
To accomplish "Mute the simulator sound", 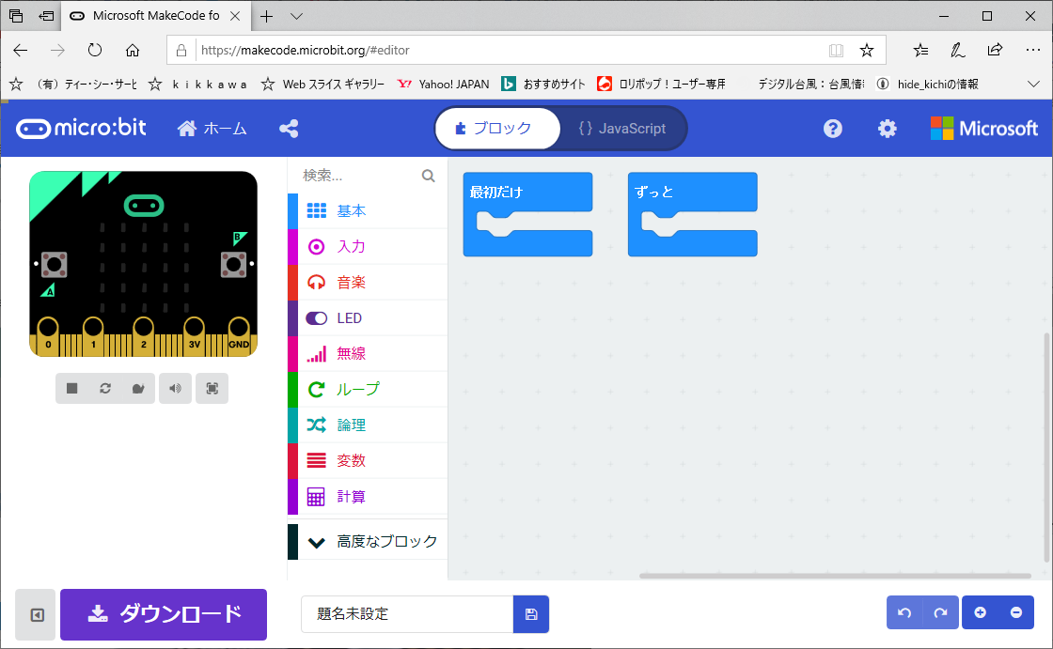I will click(x=175, y=389).
